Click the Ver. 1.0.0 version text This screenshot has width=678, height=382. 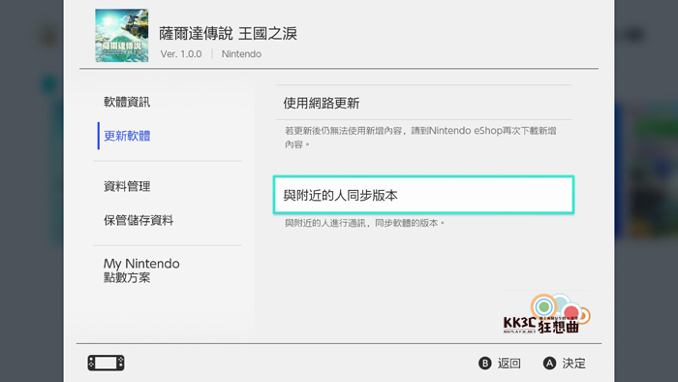click(x=181, y=54)
